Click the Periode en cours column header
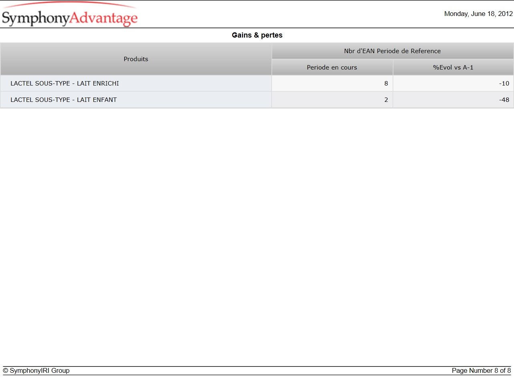This screenshot has width=514, height=378. coord(332,68)
